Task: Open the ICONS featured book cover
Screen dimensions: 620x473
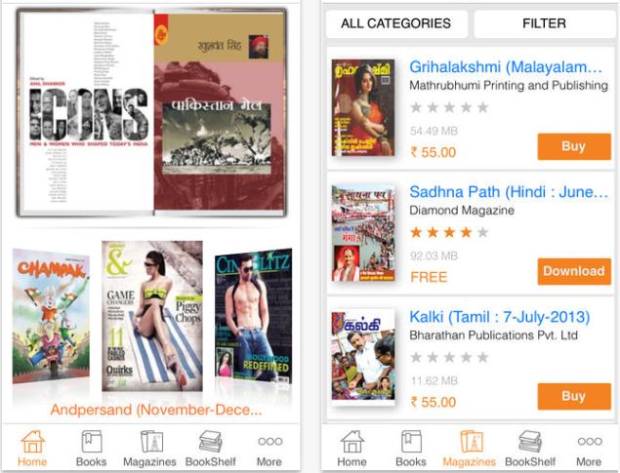Action: [87, 114]
